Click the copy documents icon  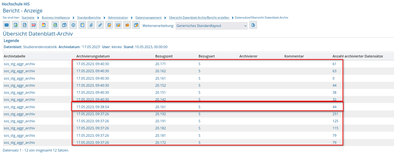click(64, 25)
